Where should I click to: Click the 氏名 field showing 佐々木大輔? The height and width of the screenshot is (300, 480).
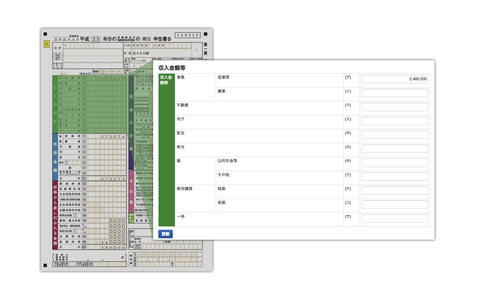coord(161,53)
